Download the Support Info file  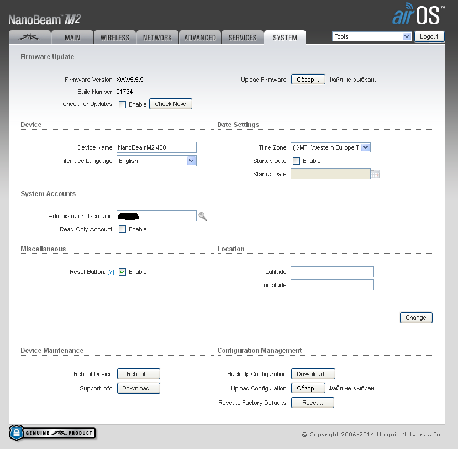pos(139,388)
